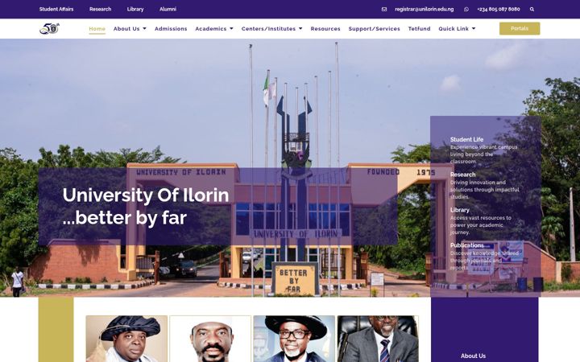This screenshot has width=580, height=362.
Task: Click the search magnifier icon in top bar
Action: [532, 9]
